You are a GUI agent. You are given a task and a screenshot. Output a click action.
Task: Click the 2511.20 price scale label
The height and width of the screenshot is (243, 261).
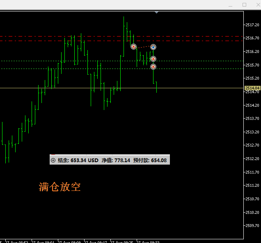point(252,186)
